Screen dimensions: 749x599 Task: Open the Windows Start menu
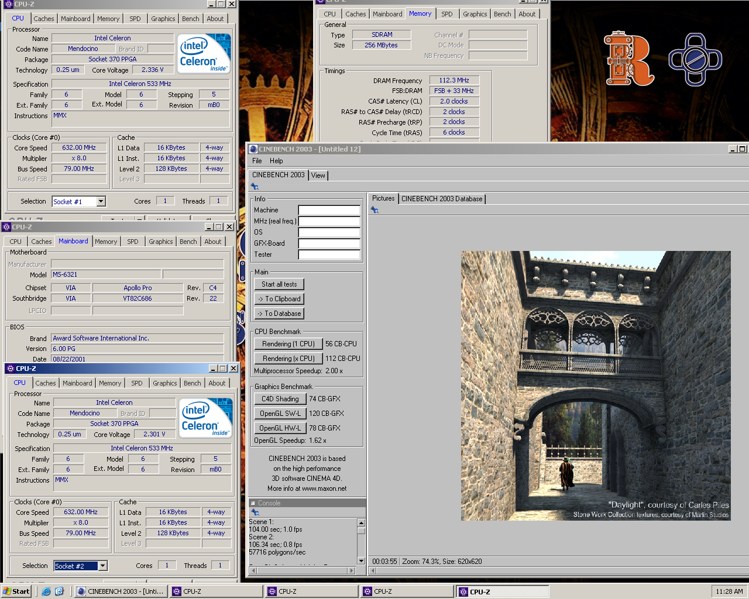coord(16,591)
